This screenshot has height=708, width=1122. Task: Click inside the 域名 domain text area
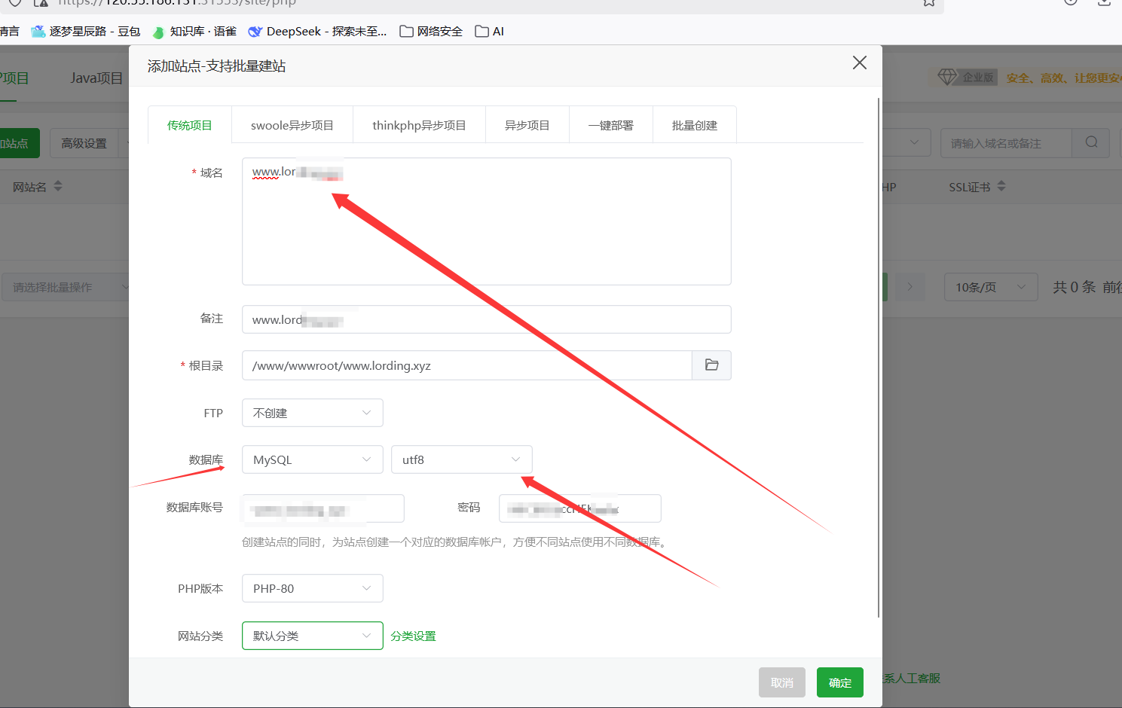[487, 221]
